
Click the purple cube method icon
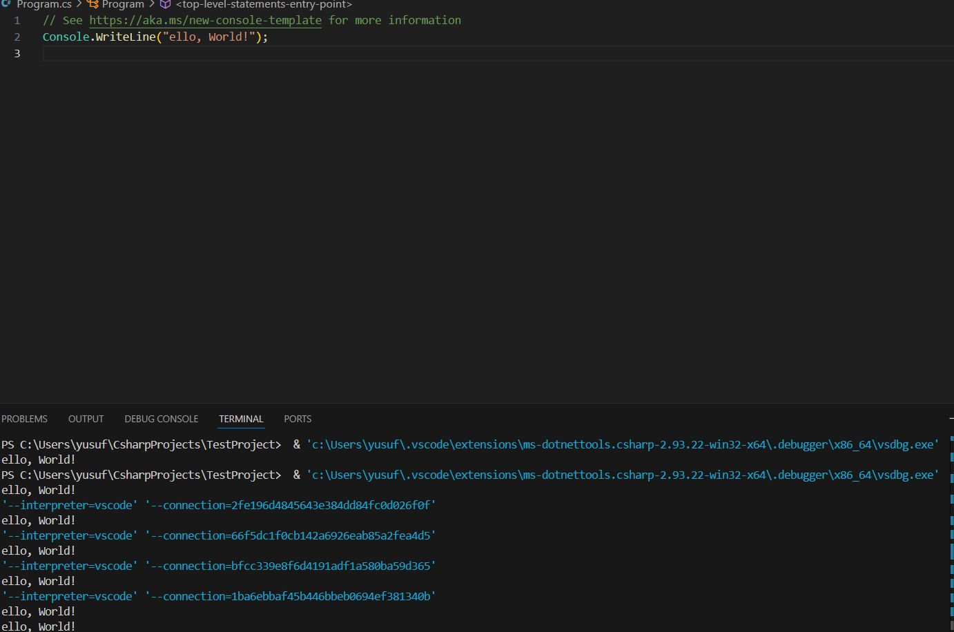tap(166, 4)
